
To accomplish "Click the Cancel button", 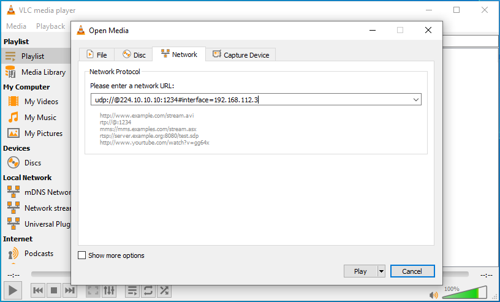I will (412, 271).
